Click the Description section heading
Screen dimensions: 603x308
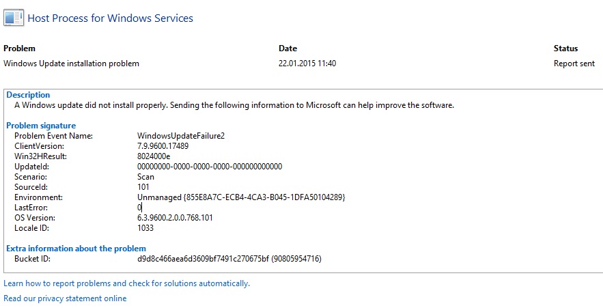click(28, 95)
